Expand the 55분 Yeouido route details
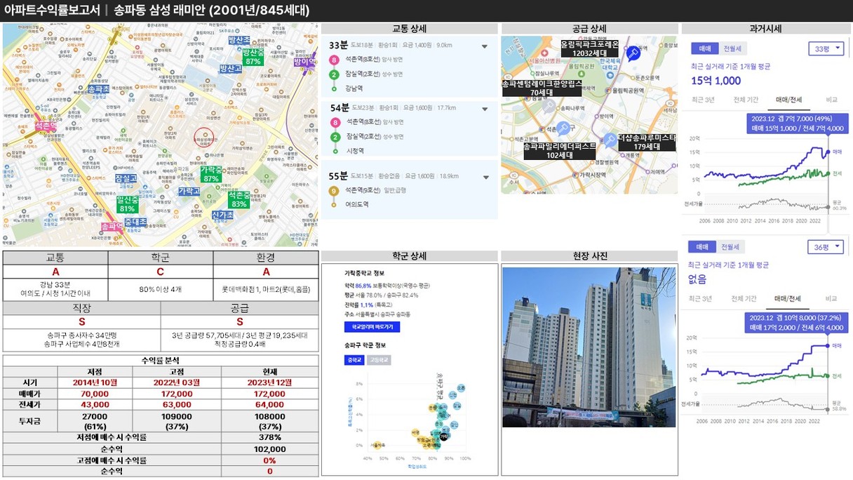Viewport: 853px width, 480px height. (485, 177)
